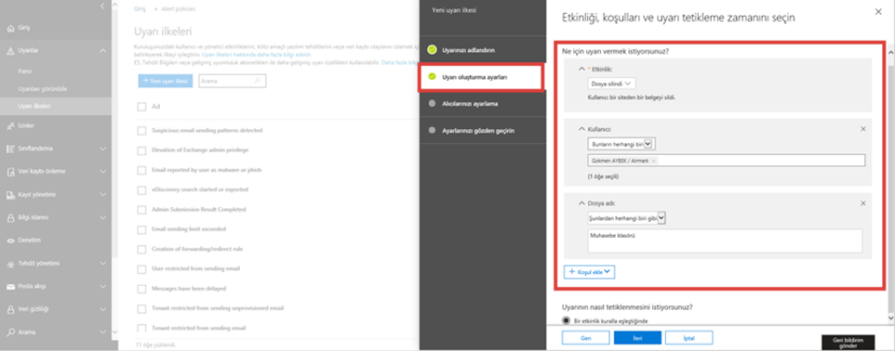This screenshot has width=895, height=351.
Task: Click the Posta akışı envelope icon
Action: tap(11, 286)
